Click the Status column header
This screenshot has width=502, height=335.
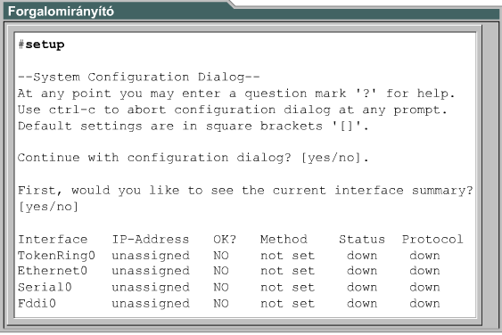coord(362,240)
